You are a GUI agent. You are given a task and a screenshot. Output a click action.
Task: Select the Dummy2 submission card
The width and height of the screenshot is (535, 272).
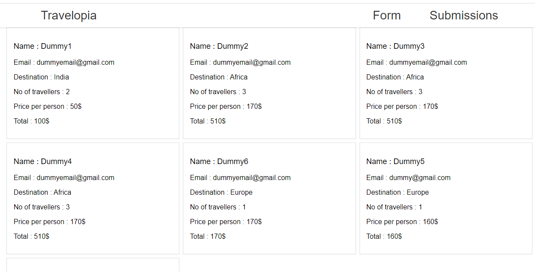click(269, 83)
